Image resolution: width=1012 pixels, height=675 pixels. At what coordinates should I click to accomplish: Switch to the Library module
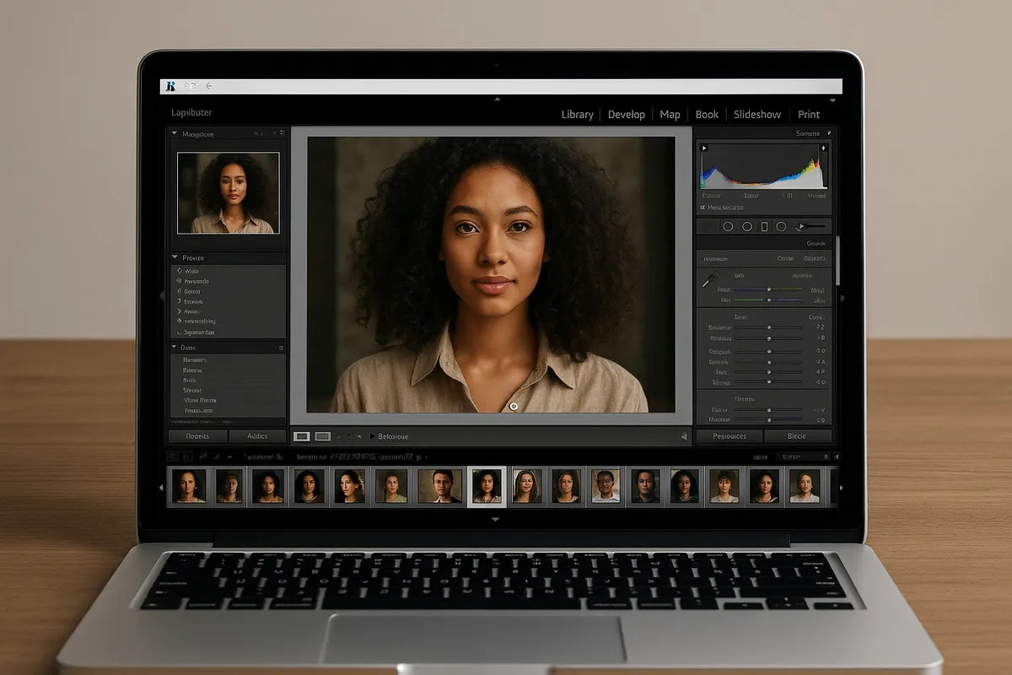(x=577, y=115)
